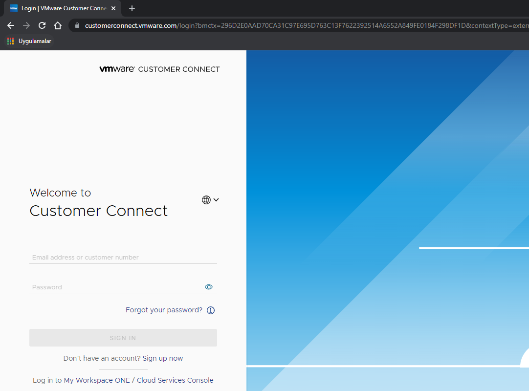Expand the language dropdown chevron

[x=216, y=200]
